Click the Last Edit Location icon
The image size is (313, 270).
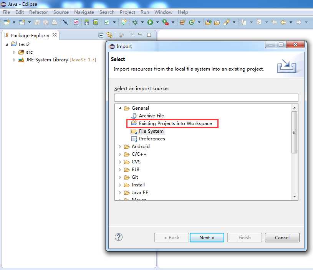(x=274, y=22)
